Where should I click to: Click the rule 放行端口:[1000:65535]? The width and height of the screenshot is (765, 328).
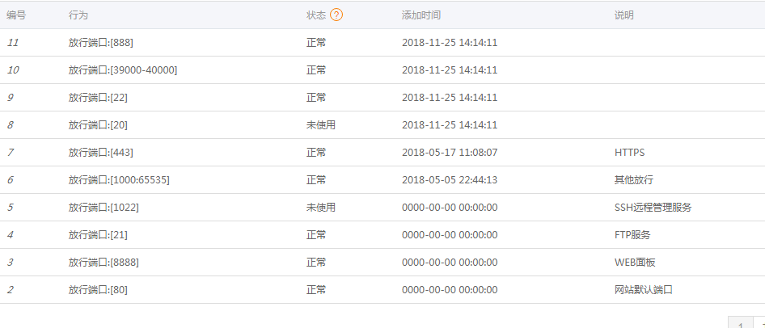(119, 180)
